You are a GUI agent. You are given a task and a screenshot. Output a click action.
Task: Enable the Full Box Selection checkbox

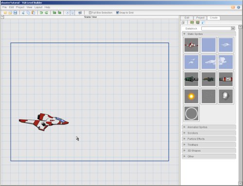coord(90,13)
